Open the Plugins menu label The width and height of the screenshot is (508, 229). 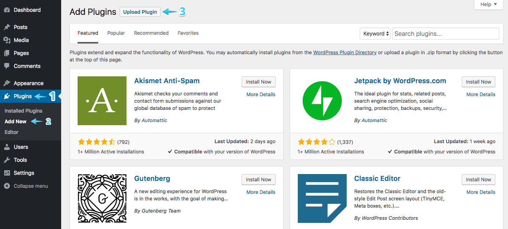click(23, 96)
